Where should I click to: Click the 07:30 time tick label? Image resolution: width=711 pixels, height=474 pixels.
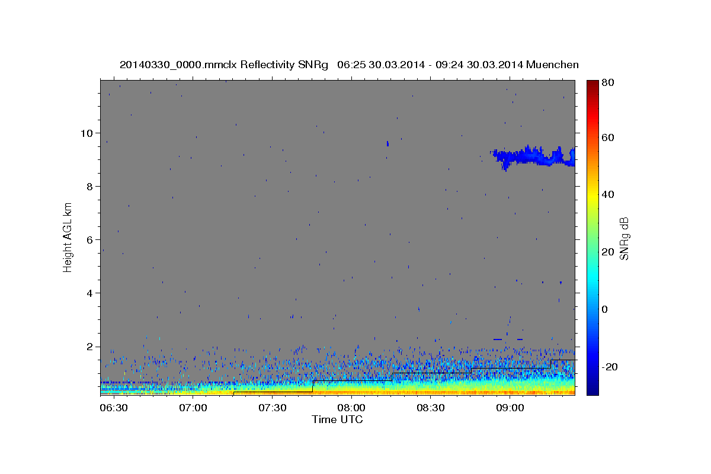click(272, 408)
